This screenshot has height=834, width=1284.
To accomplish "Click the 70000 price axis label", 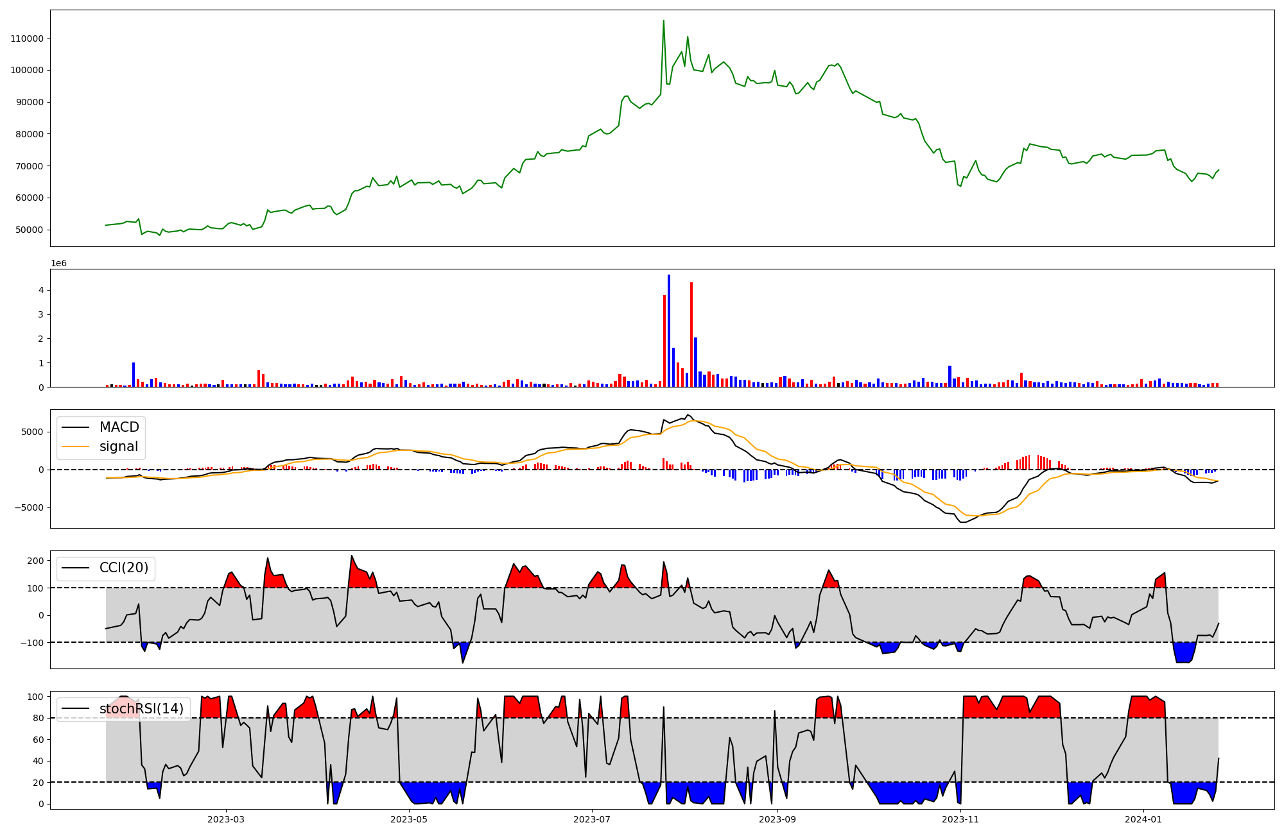I will (x=30, y=166).
